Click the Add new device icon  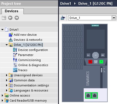click(x=11, y=35)
